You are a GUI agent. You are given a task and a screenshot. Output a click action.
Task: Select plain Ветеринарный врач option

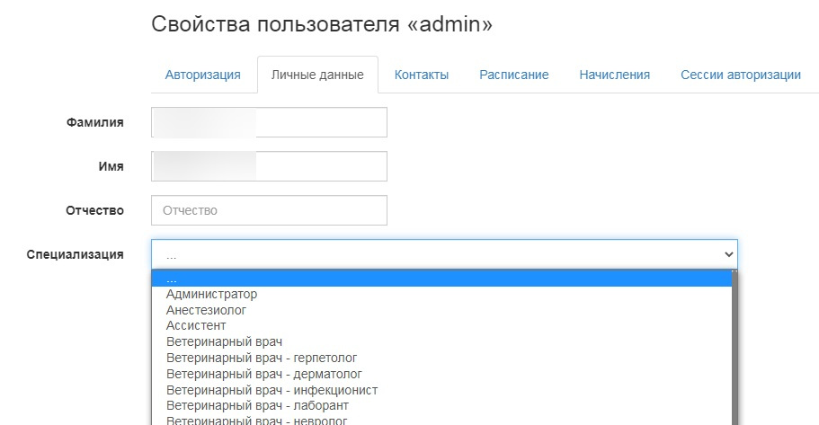(x=442, y=342)
